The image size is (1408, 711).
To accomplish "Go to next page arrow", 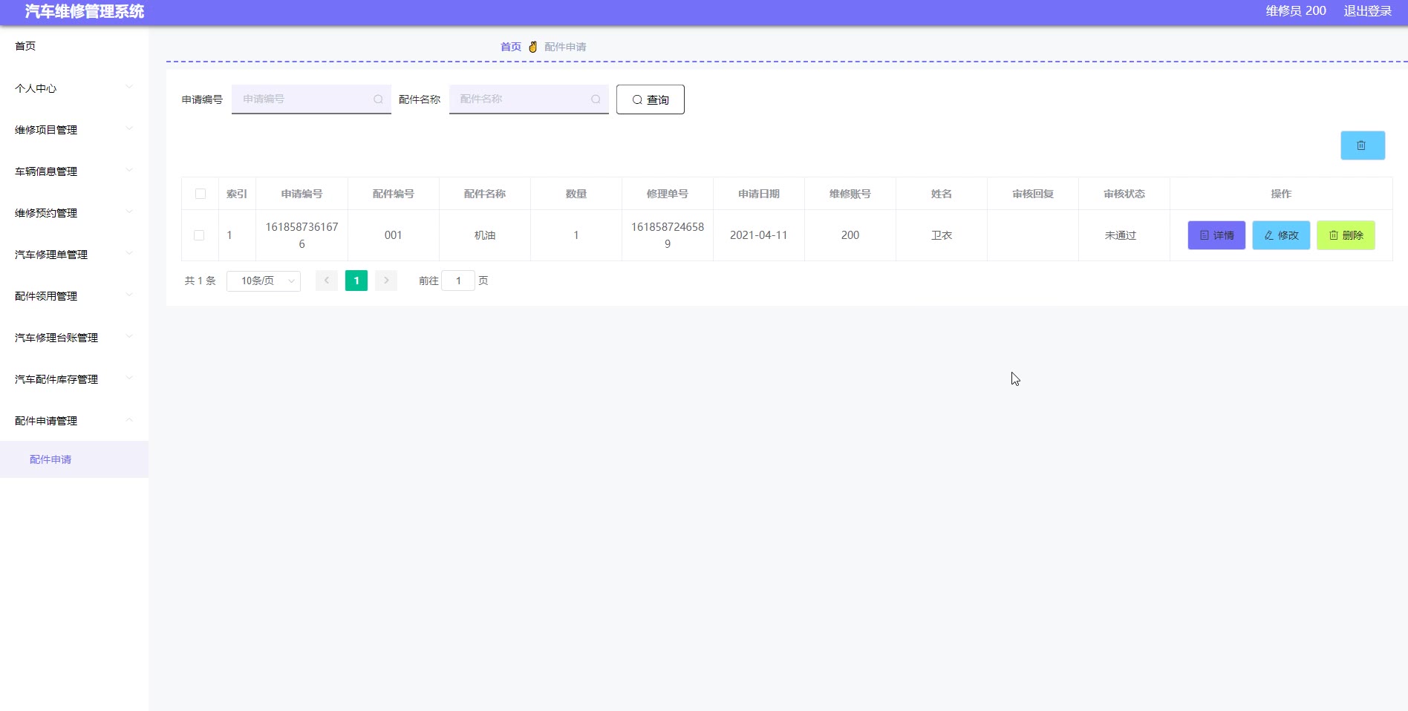I will tap(386, 281).
